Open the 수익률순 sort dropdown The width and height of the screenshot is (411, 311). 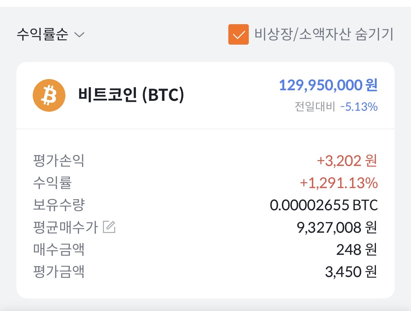pyautogui.click(x=43, y=34)
